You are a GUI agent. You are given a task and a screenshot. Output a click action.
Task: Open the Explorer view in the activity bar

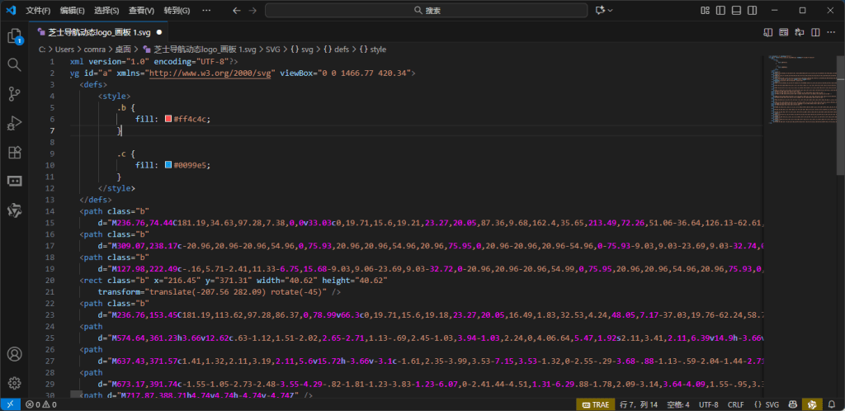[14, 36]
